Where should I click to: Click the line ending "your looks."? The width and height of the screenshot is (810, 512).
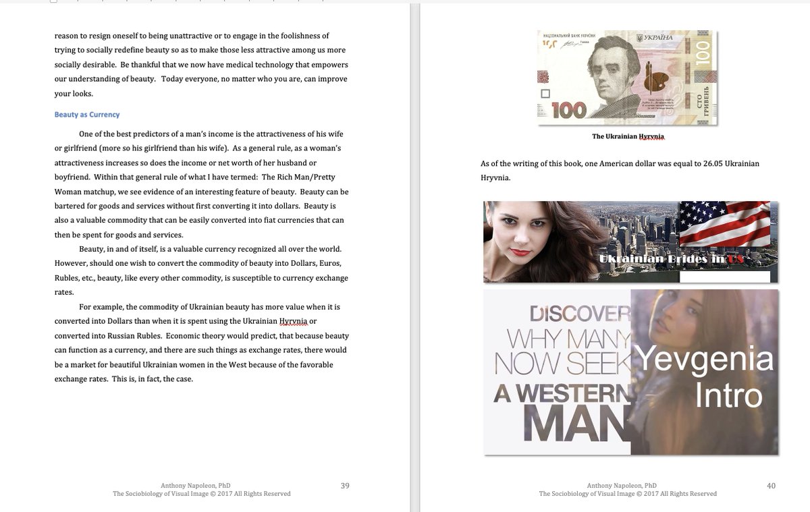click(74, 94)
